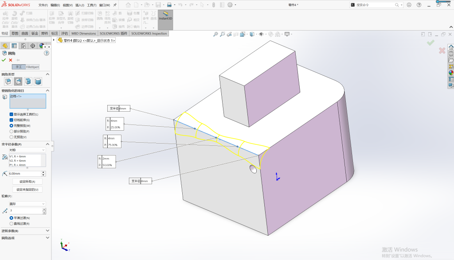Open the ConfigurationManager tab icon

(23, 46)
